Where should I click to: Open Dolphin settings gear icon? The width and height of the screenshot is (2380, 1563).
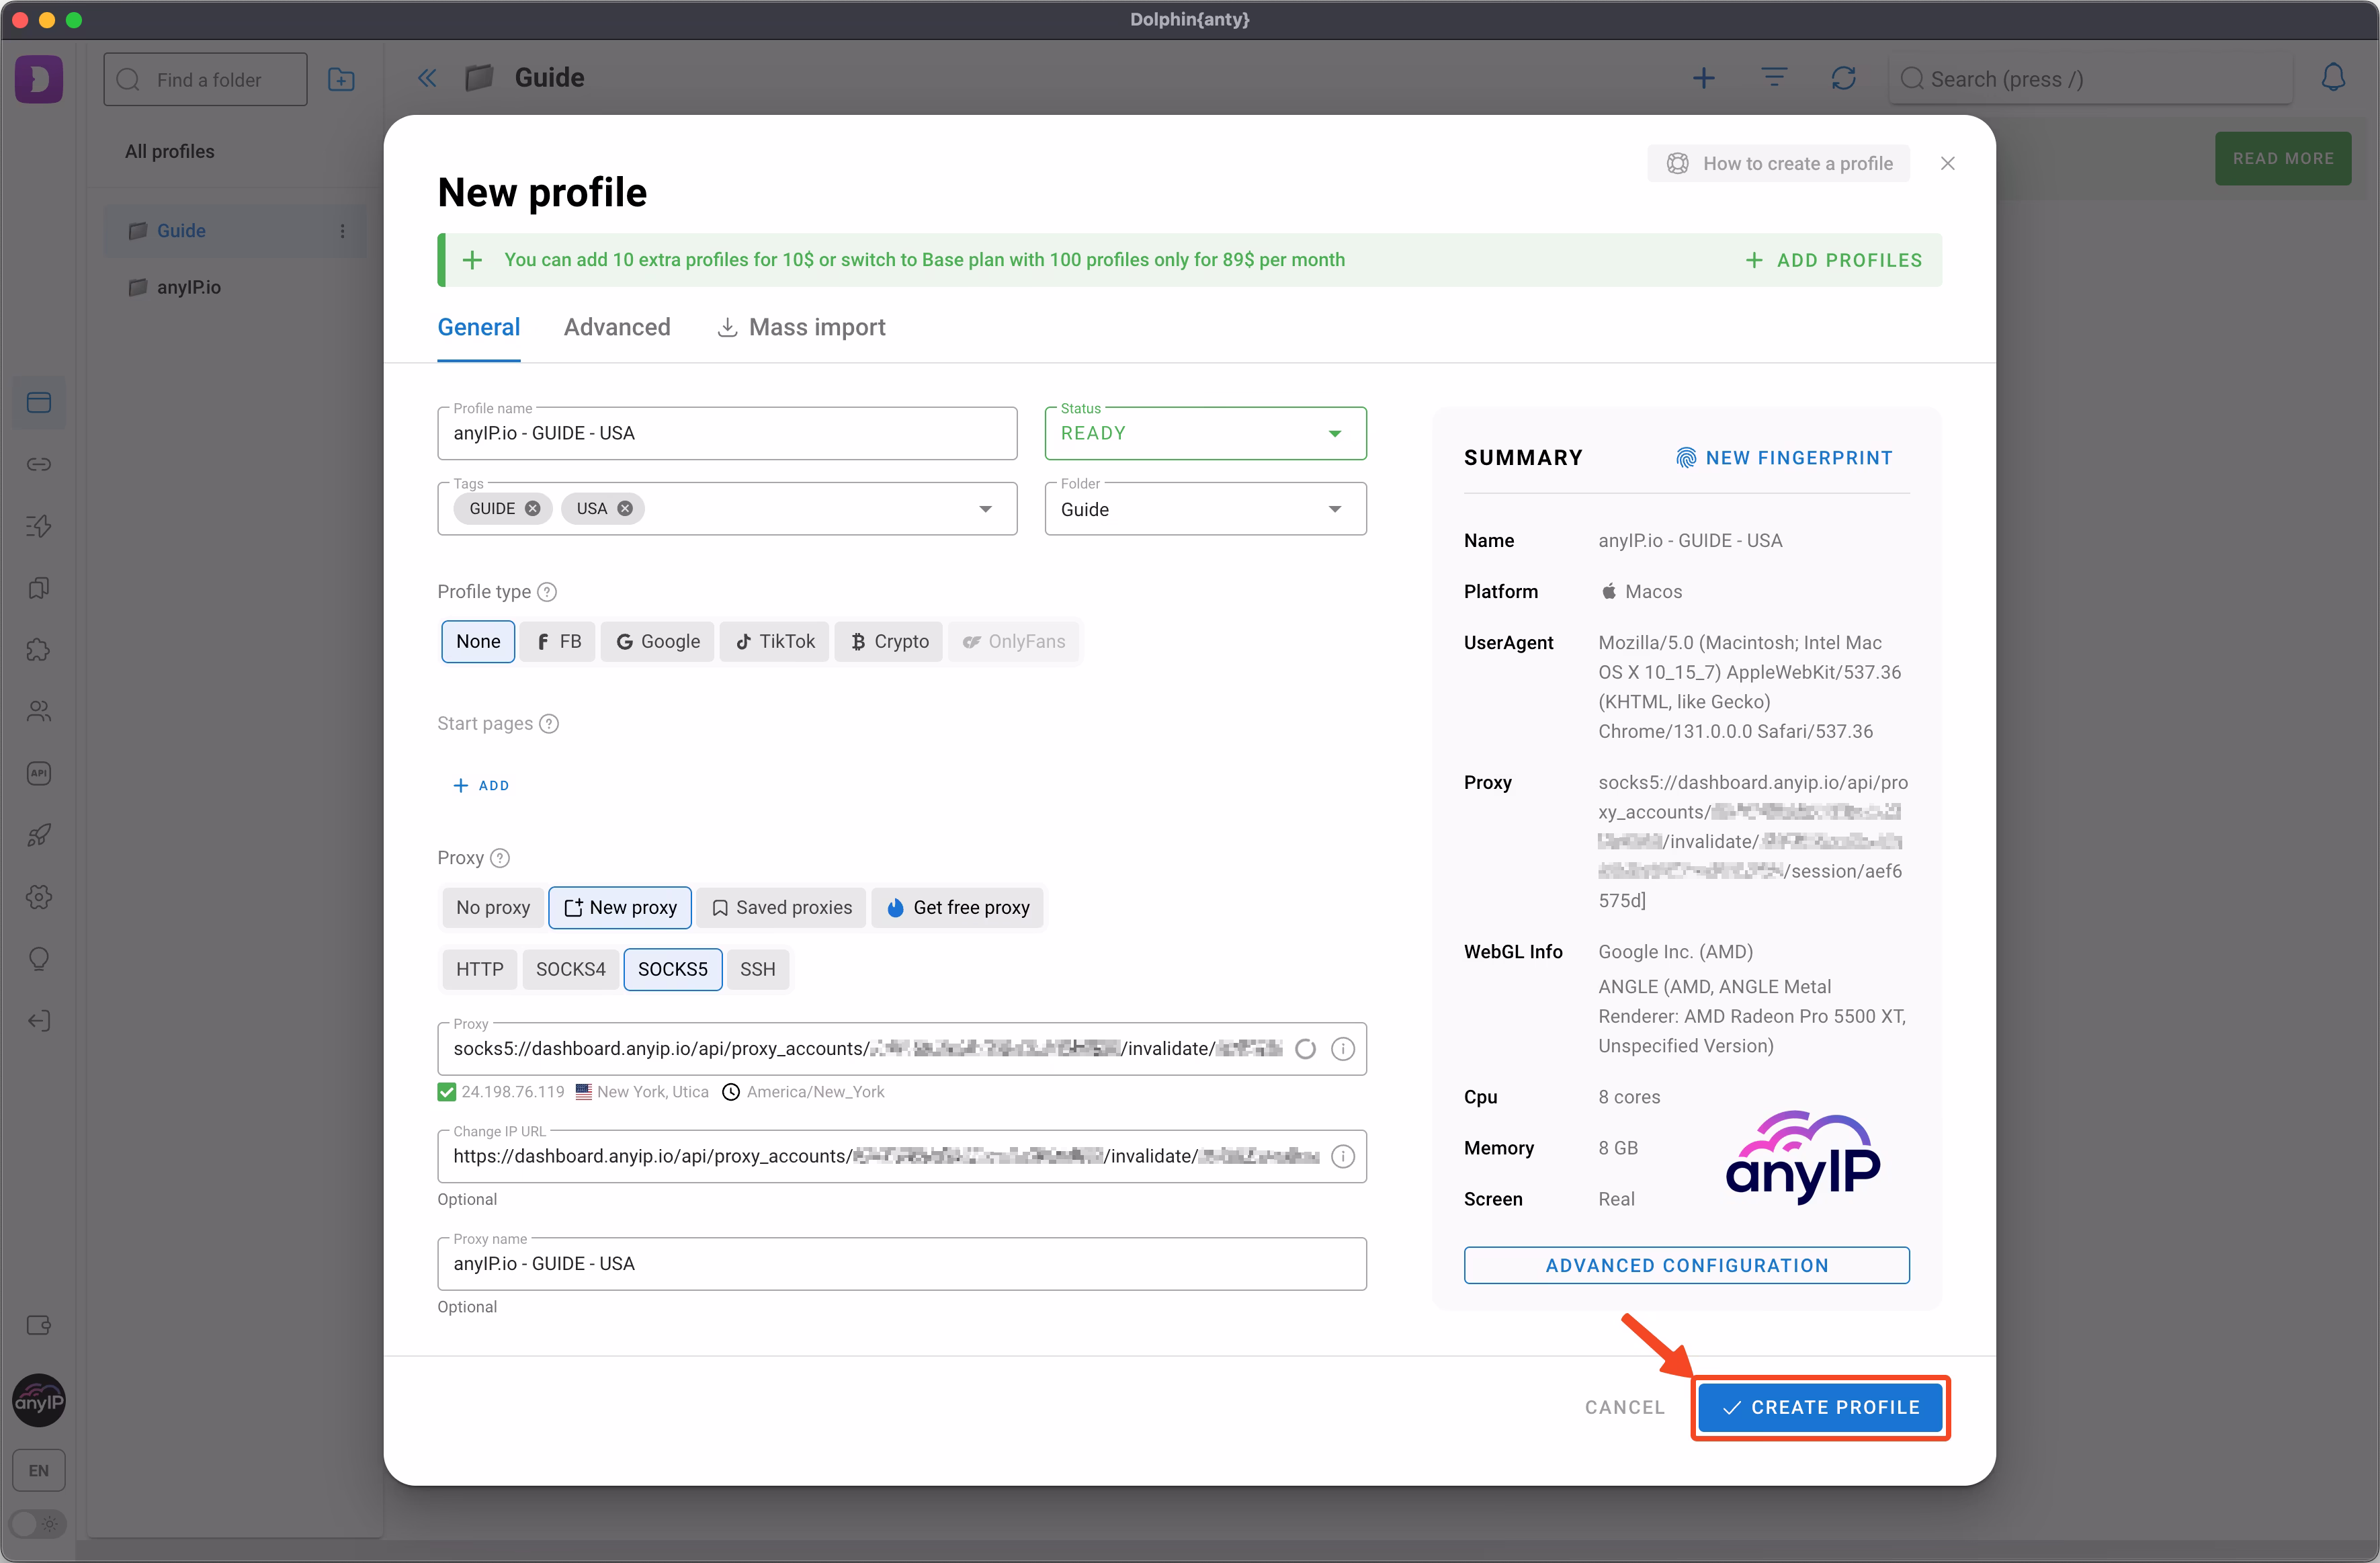38,897
